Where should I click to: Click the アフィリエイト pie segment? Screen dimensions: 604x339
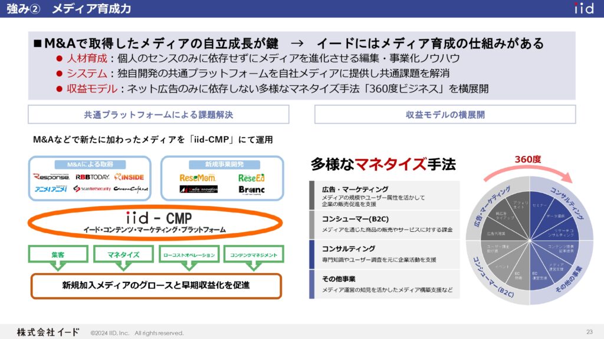click(x=520, y=204)
